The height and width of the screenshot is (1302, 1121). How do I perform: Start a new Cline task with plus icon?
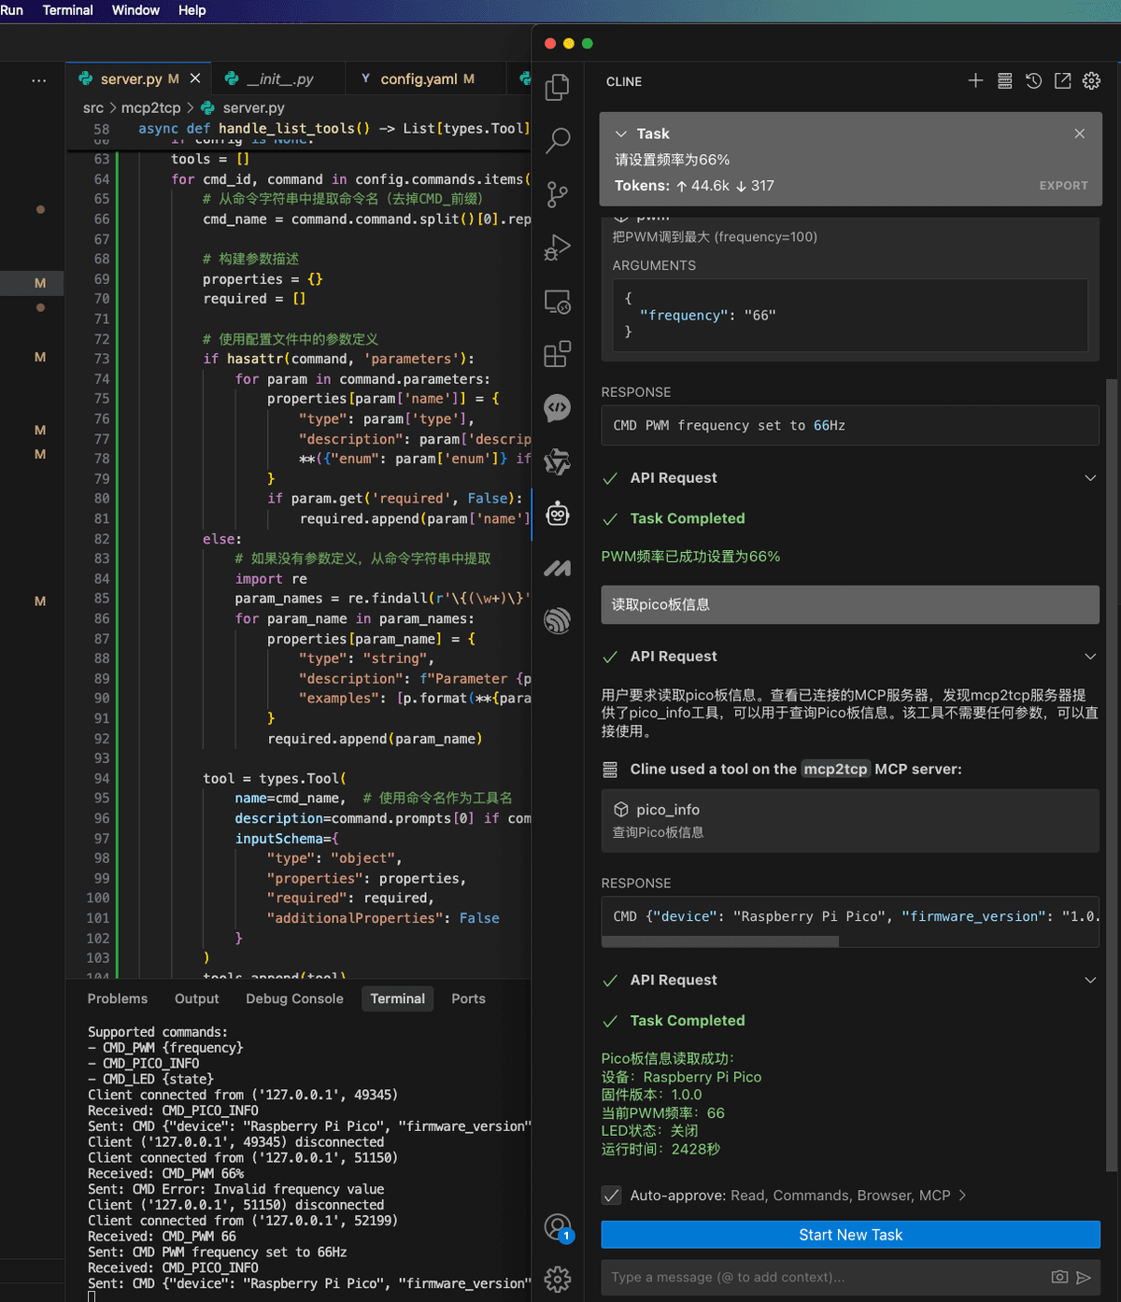[975, 81]
